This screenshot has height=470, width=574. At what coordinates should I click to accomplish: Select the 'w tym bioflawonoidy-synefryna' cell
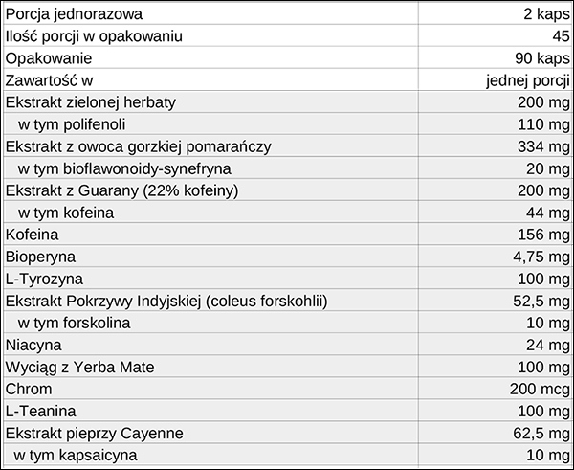click(x=124, y=168)
